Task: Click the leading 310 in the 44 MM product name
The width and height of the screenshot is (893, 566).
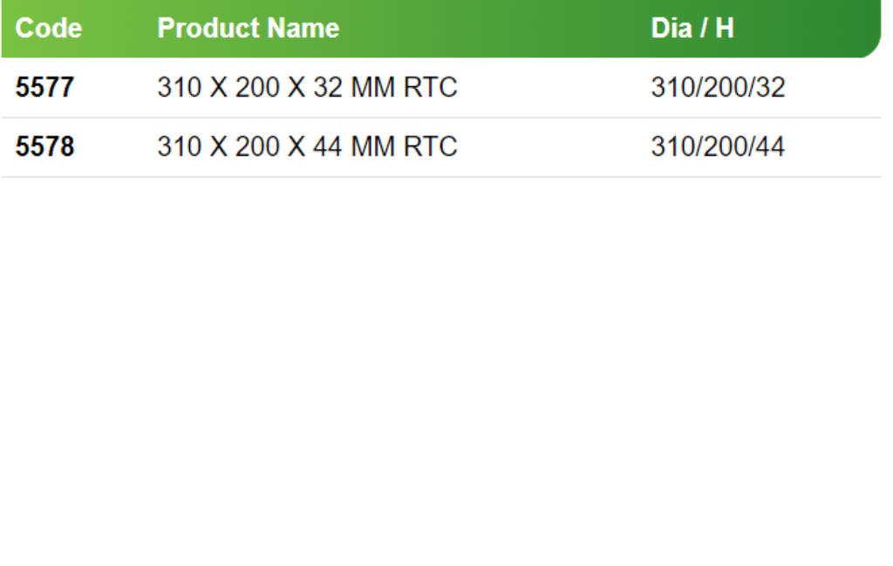Action: 174,147
